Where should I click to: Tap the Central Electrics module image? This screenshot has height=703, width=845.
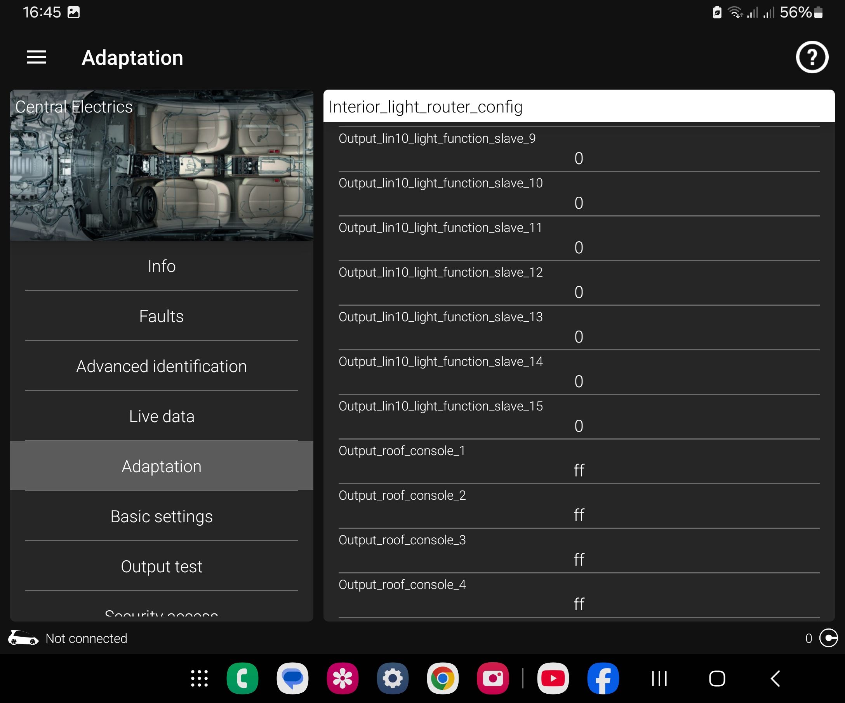tap(162, 165)
